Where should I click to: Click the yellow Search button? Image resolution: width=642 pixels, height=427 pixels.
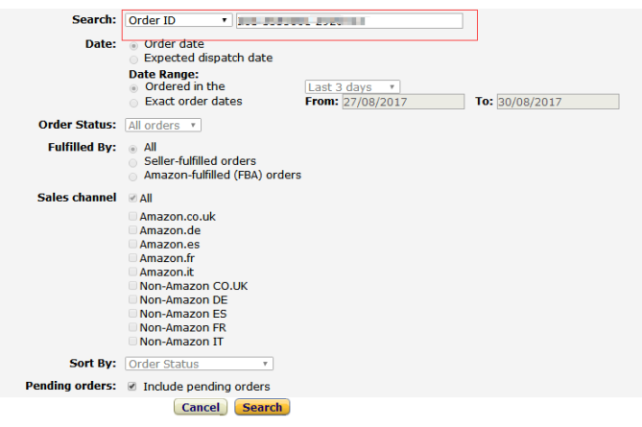click(262, 407)
